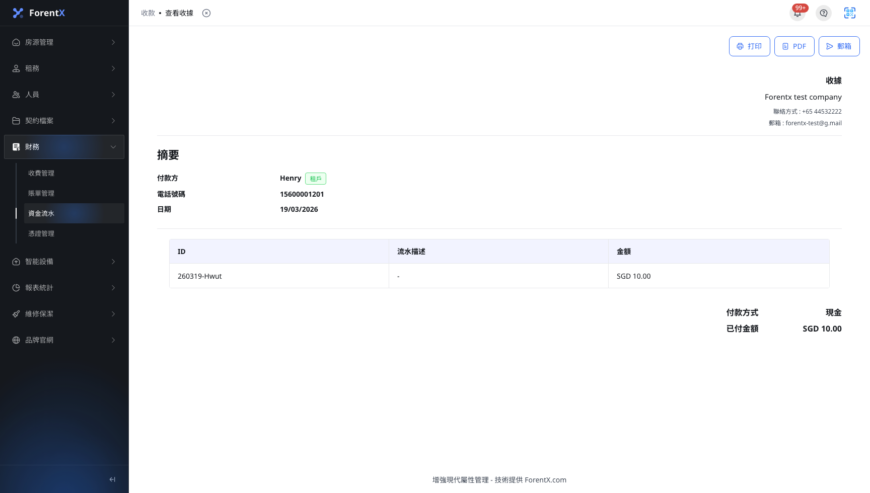Click the 現金 payment method value

[x=834, y=312]
